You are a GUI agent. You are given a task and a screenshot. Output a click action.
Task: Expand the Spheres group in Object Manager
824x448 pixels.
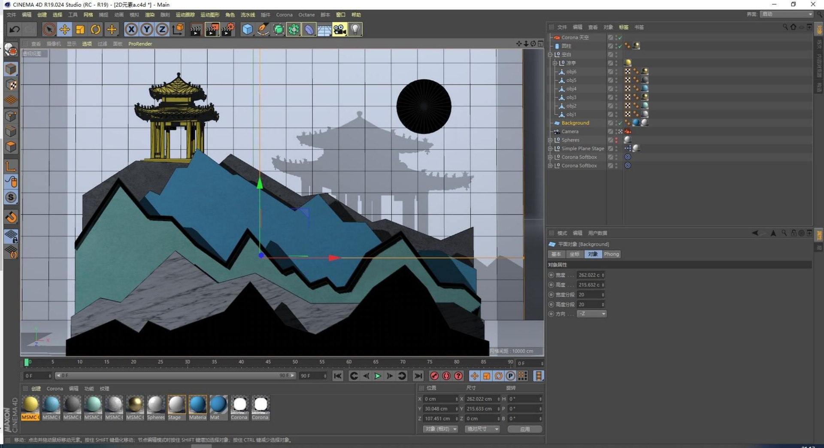pos(550,140)
